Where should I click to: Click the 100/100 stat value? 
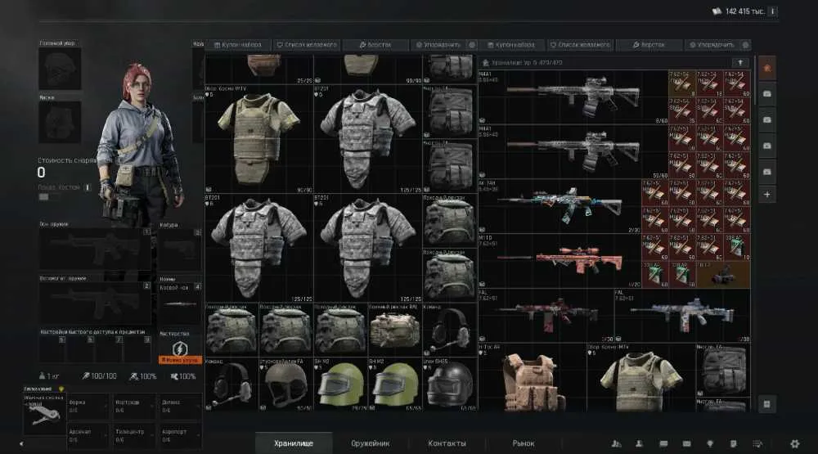pyautogui.click(x=103, y=375)
